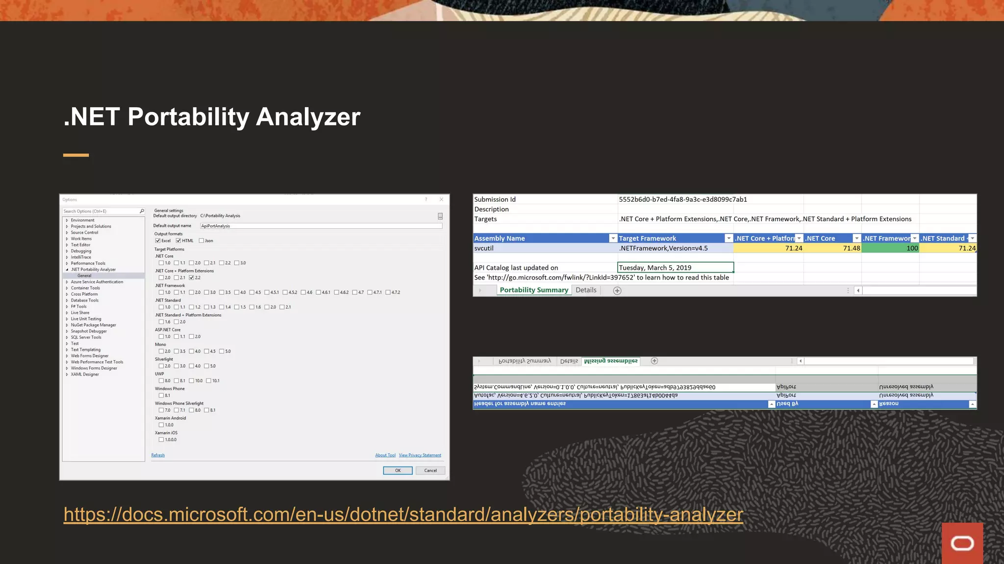
Task: Select the Portability Summary sheet tab
Action: (x=533, y=290)
